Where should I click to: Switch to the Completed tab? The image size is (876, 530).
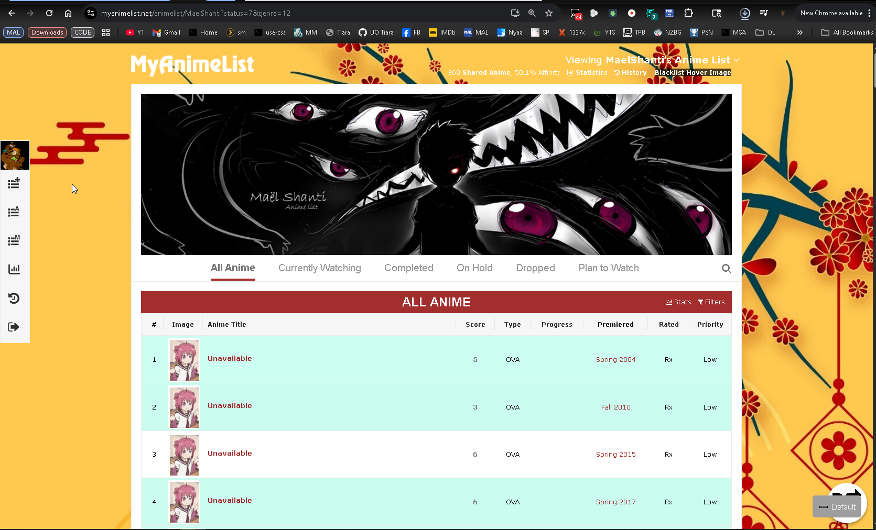coord(409,268)
